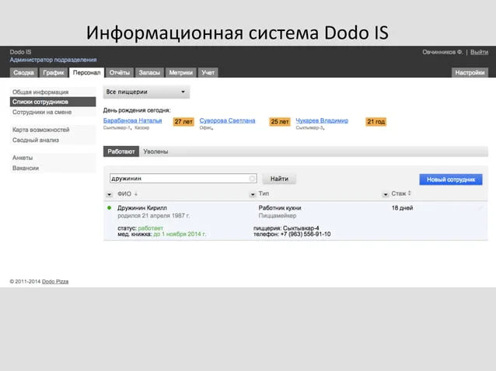The height and width of the screenshot is (371, 496).
Task: Sort by the ФИО column header
Action: pos(124,194)
